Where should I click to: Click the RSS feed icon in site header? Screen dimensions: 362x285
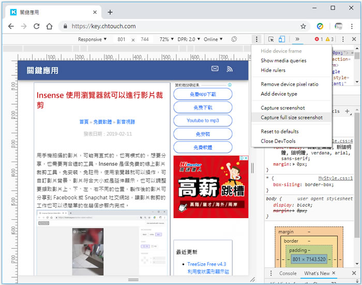click(x=230, y=69)
